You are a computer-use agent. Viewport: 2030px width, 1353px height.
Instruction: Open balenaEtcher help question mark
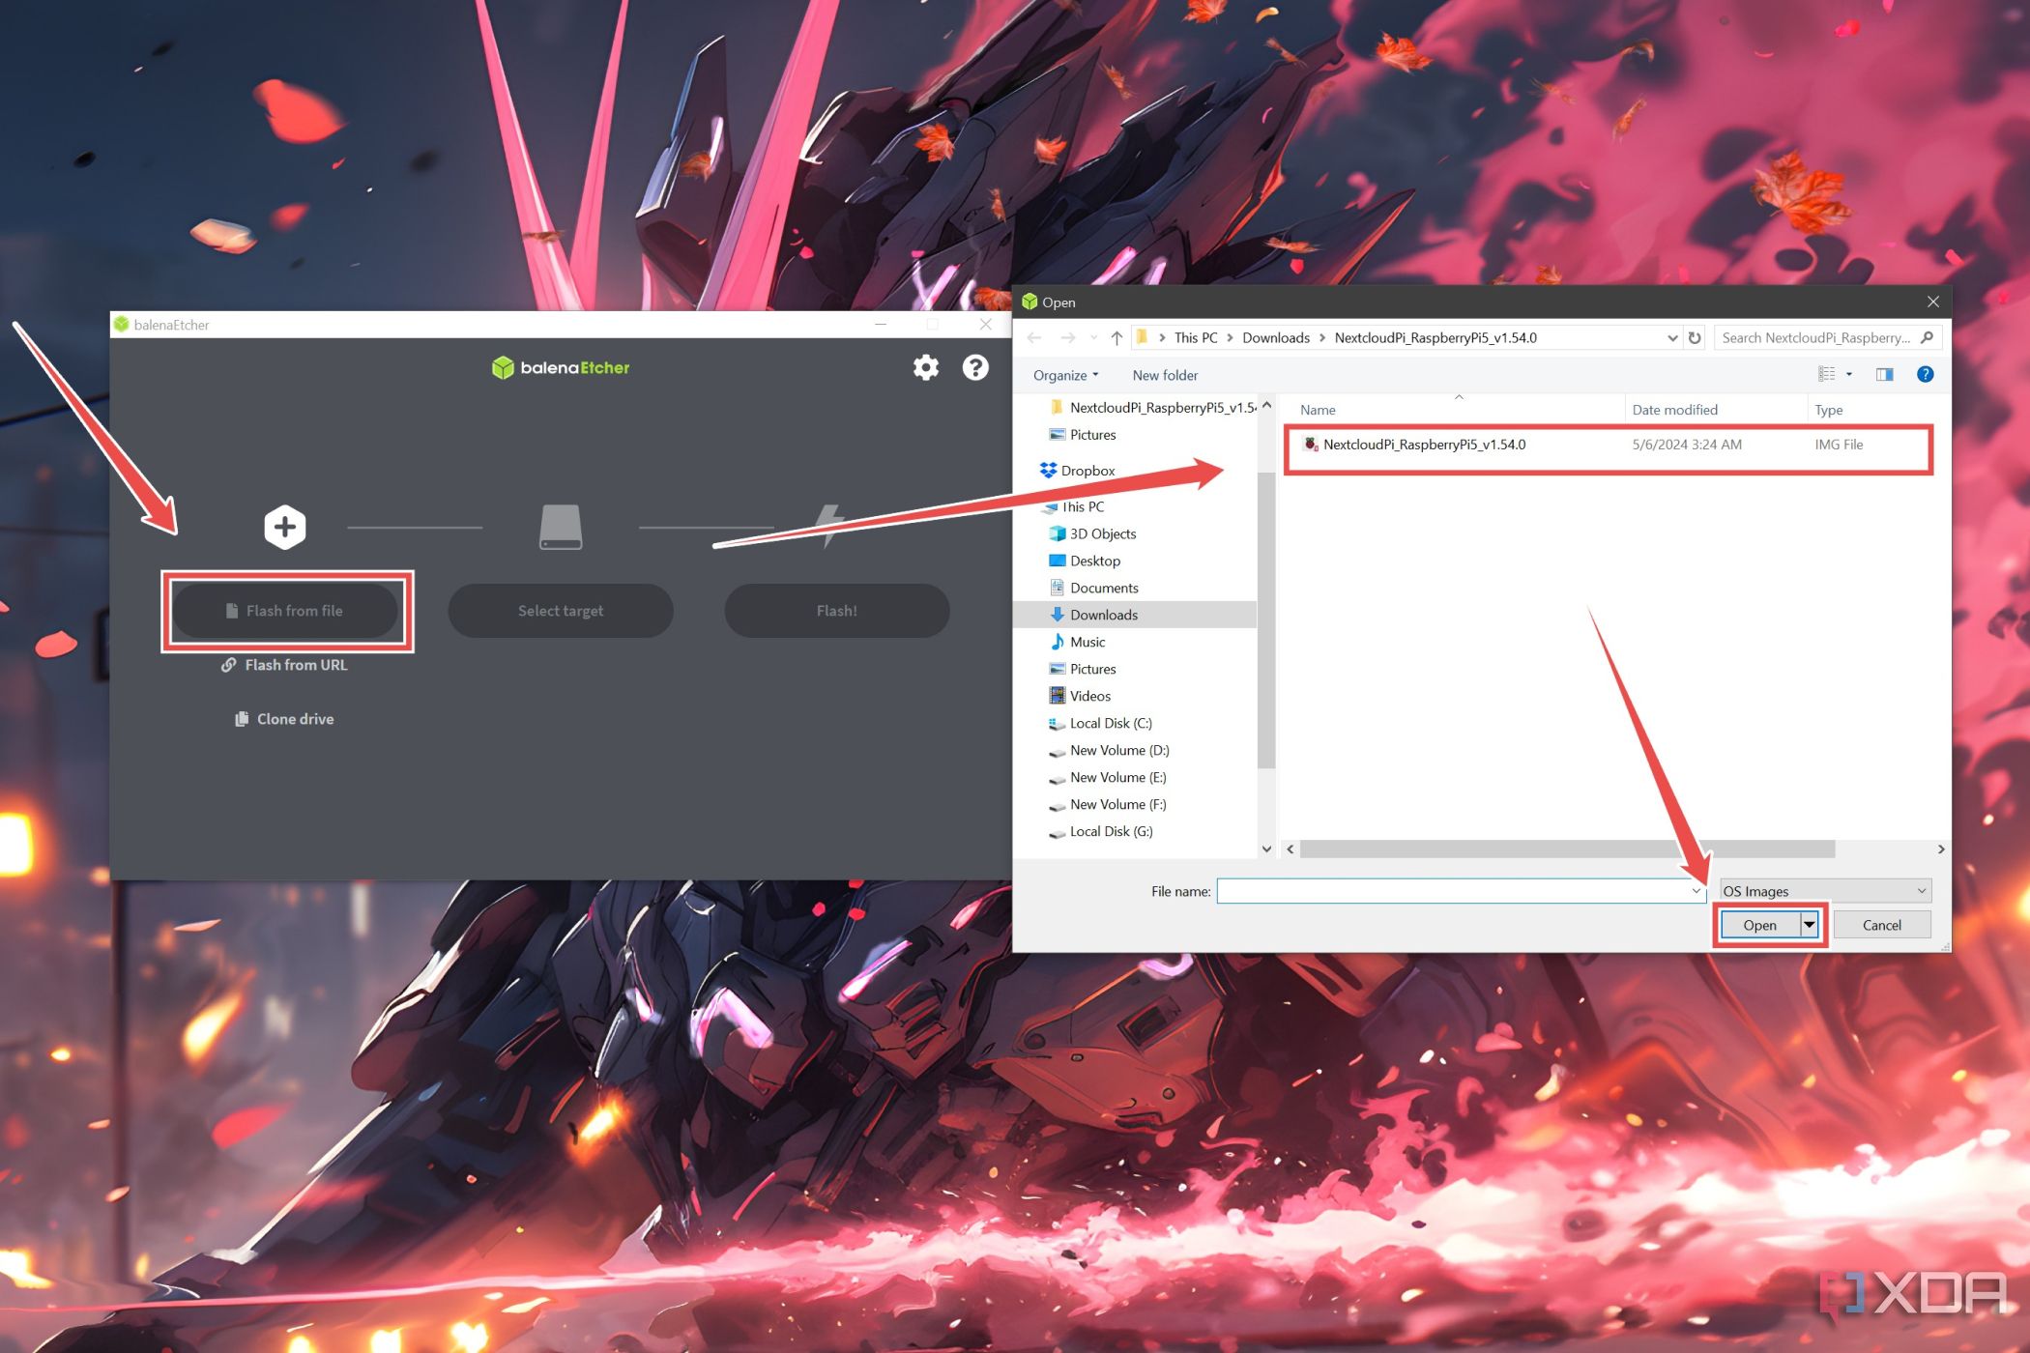[x=975, y=367]
